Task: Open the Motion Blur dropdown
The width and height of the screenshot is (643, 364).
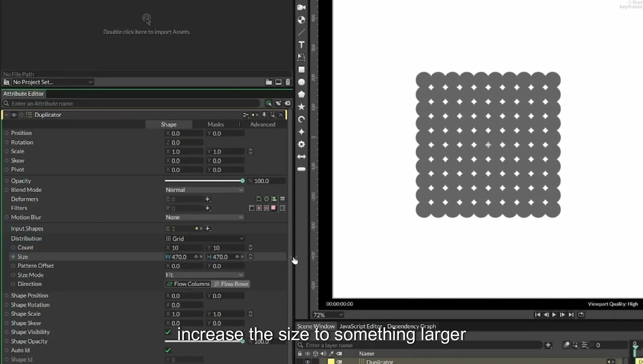Action: tap(204, 217)
